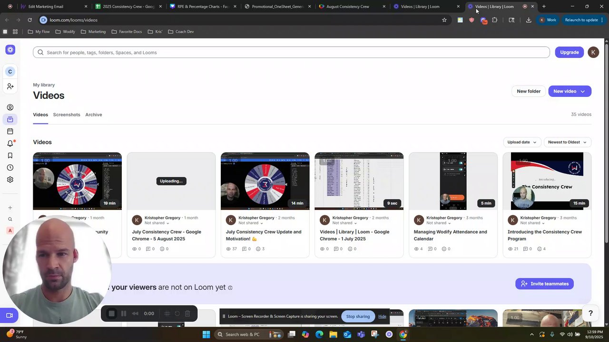Pause the Loom recording
609x342 pixels.
(124, 313)
